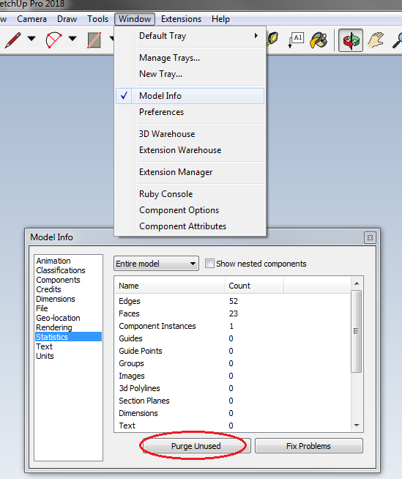The width and height of the screenshot is (402, 479).
Task: Enable Show nested components checkbox
Action: coord(209,264)
